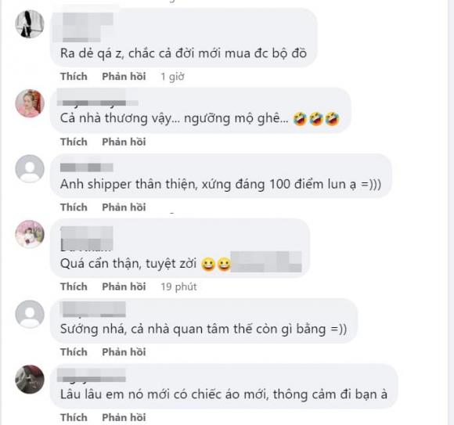Open the pink avatar beside 'Quá cẩn thận' comment
The width and height of the screenshot is (454, 425).
point(30,234)
